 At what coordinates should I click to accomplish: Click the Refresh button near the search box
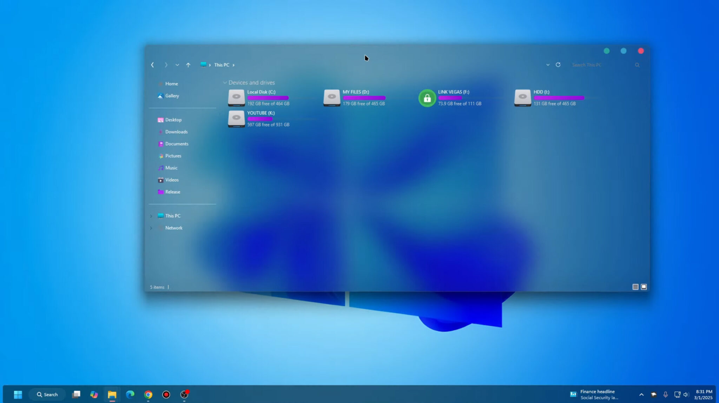click(x=558, y=65)
